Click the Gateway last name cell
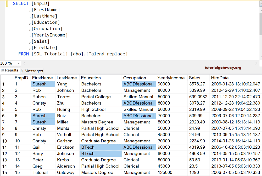This screenshot has width=262, height=176. (67, 173)
